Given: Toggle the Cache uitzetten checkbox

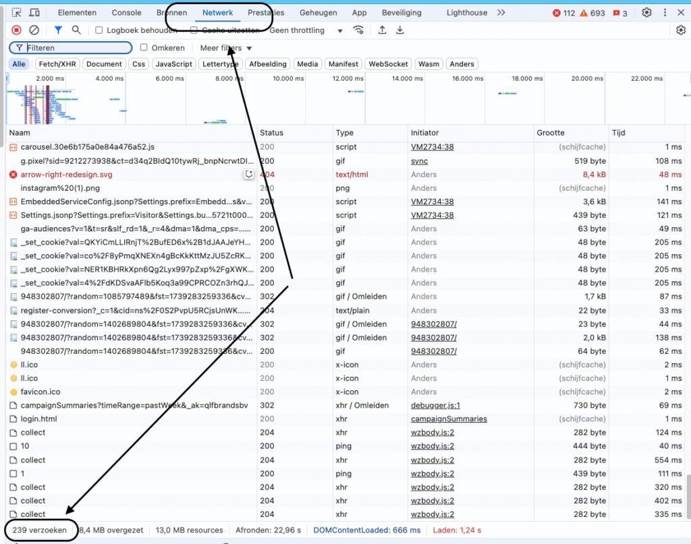Looking at the screenshot, I should (194, 30).
